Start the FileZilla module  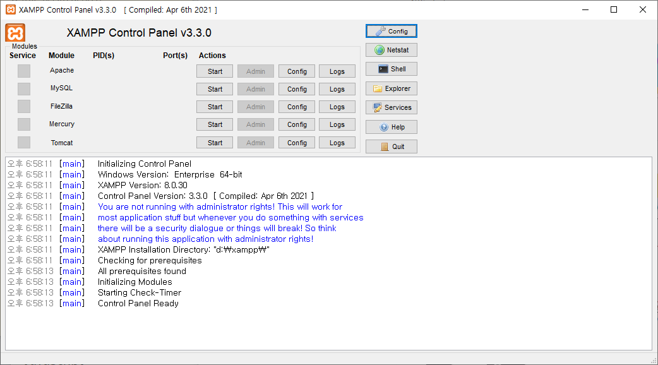[215, 107]
